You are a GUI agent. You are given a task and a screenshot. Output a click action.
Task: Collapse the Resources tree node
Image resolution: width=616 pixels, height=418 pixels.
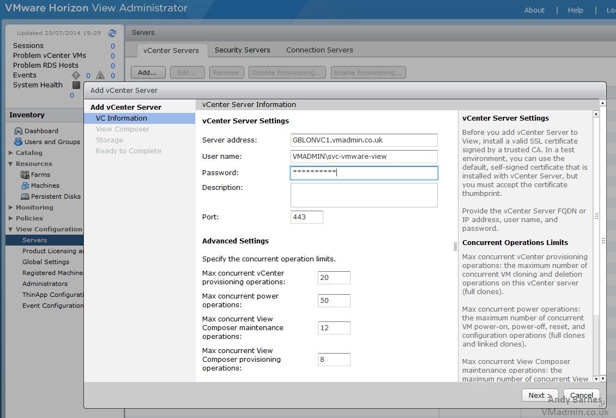click(x=11, y=164)
